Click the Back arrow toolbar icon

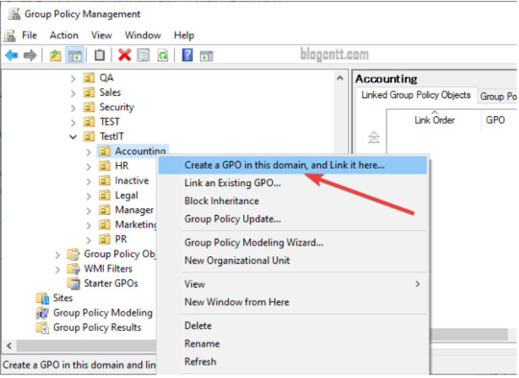point(12,56)
